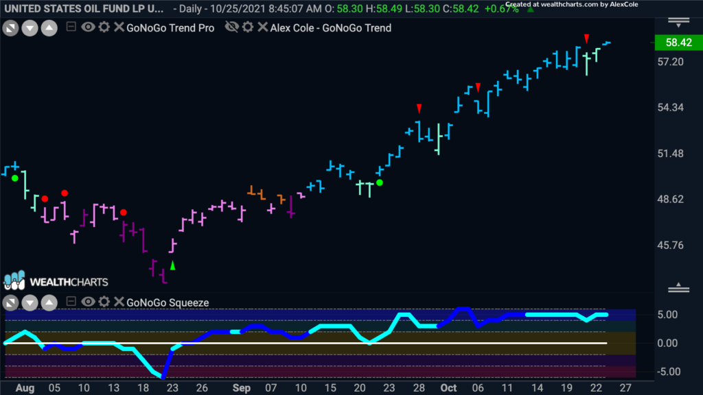Toggle visibility of GoNoGo Squeeze

click(88, 302)
